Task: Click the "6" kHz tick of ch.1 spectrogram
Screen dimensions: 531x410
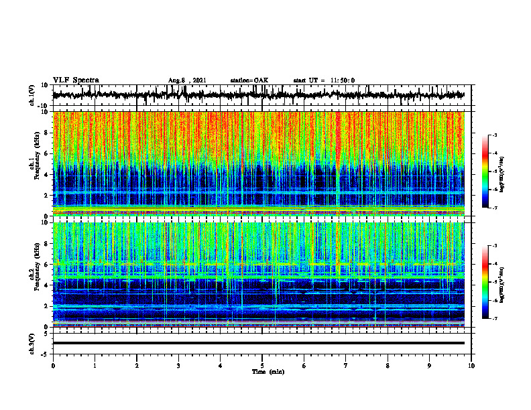Action: (46, 153)
